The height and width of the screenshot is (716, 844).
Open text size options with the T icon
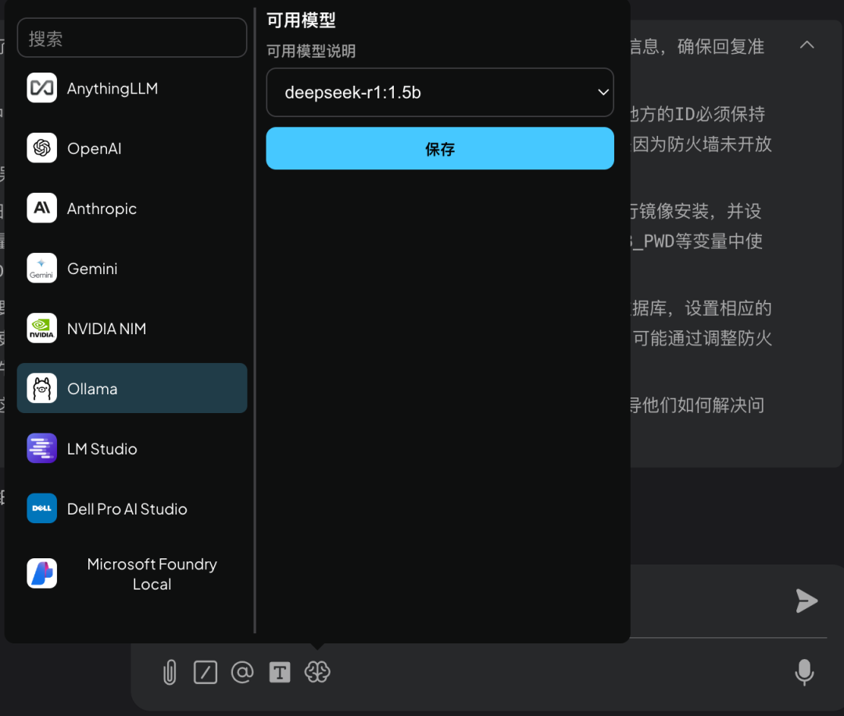point(280,672)
